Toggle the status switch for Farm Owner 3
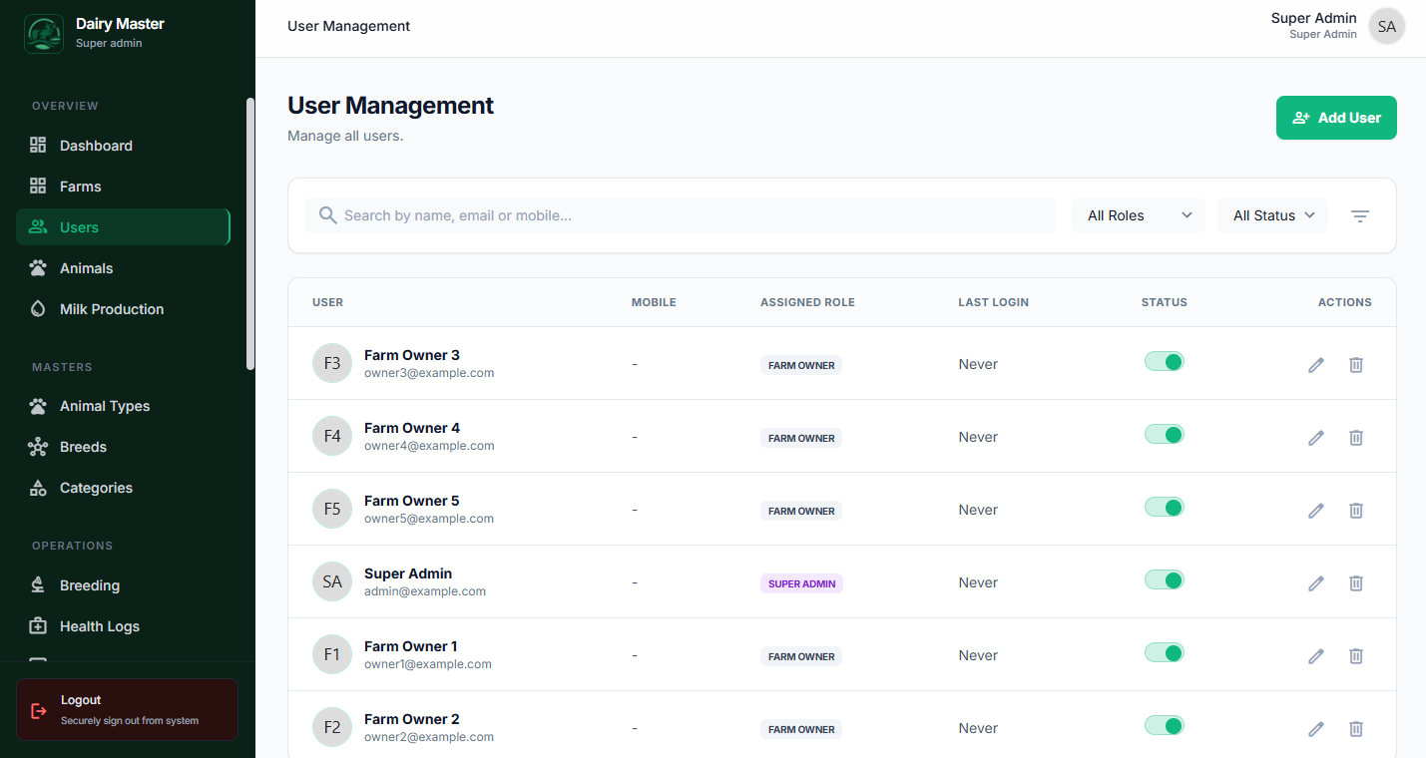 [1164, 363]
